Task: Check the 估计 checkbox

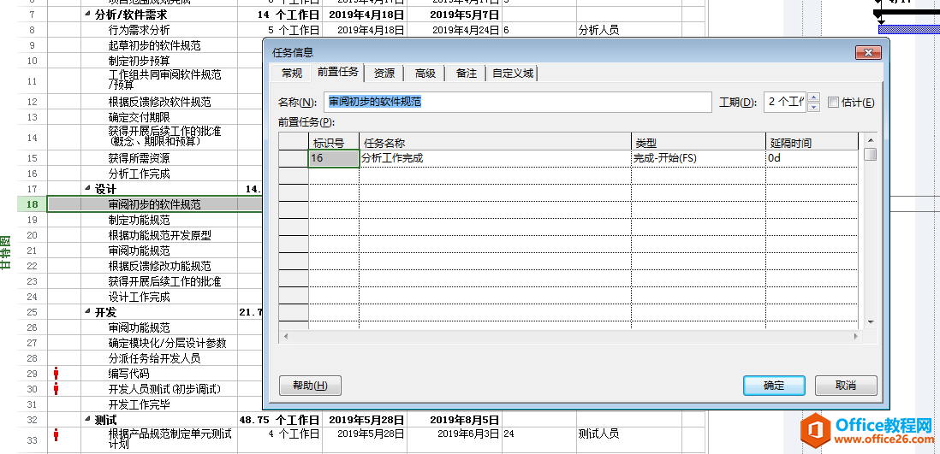Action: click(833, 103)
